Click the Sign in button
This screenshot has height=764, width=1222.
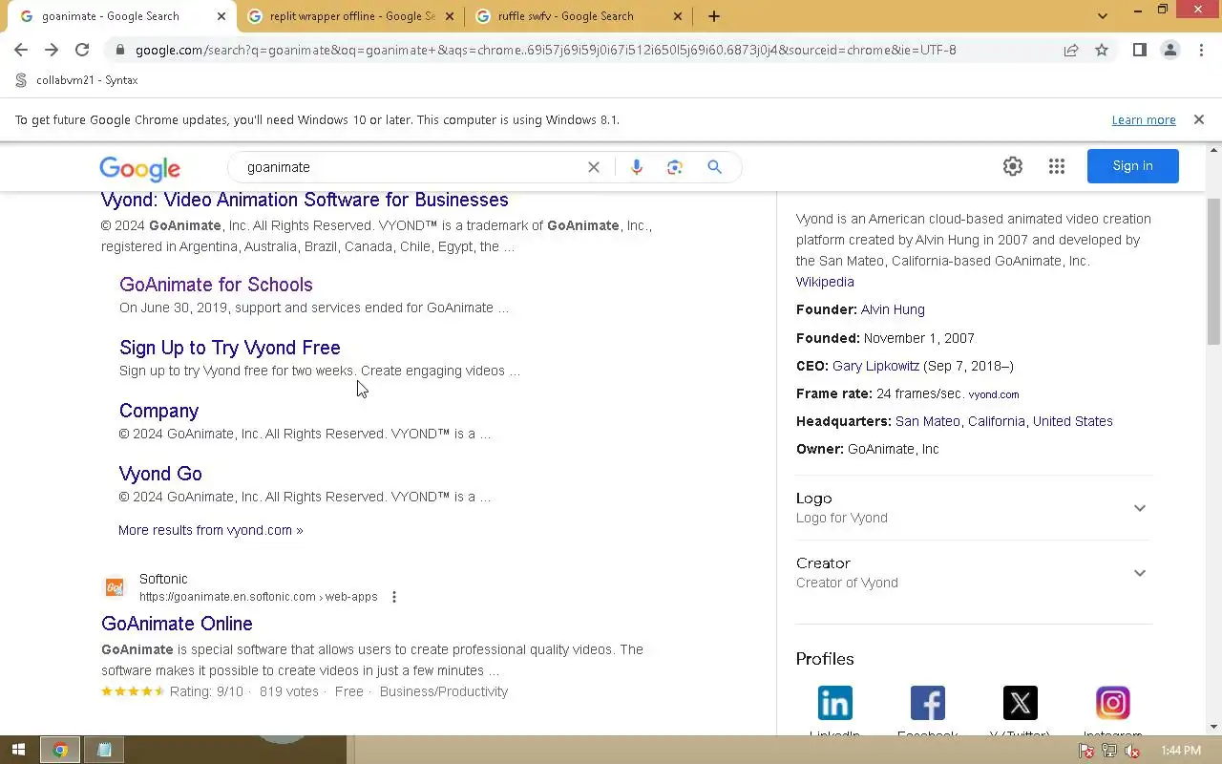[1132, 166]
